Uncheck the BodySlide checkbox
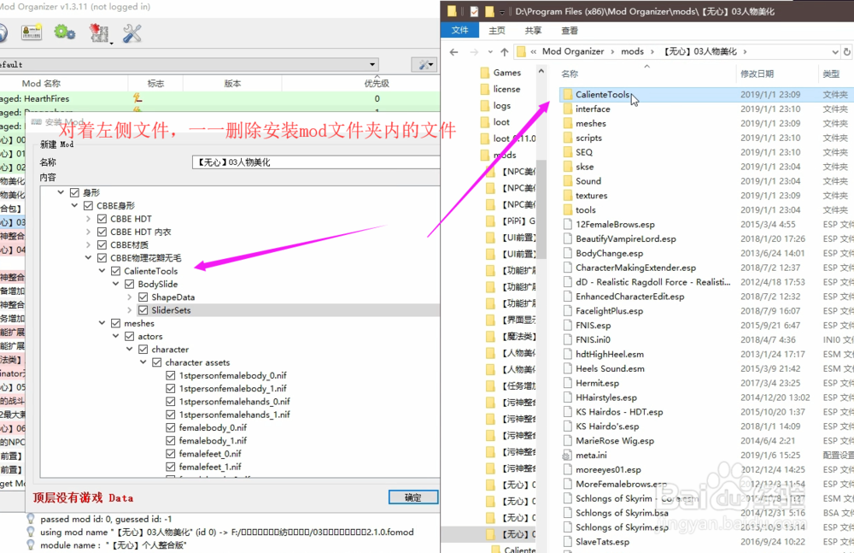 click(130, 284)
